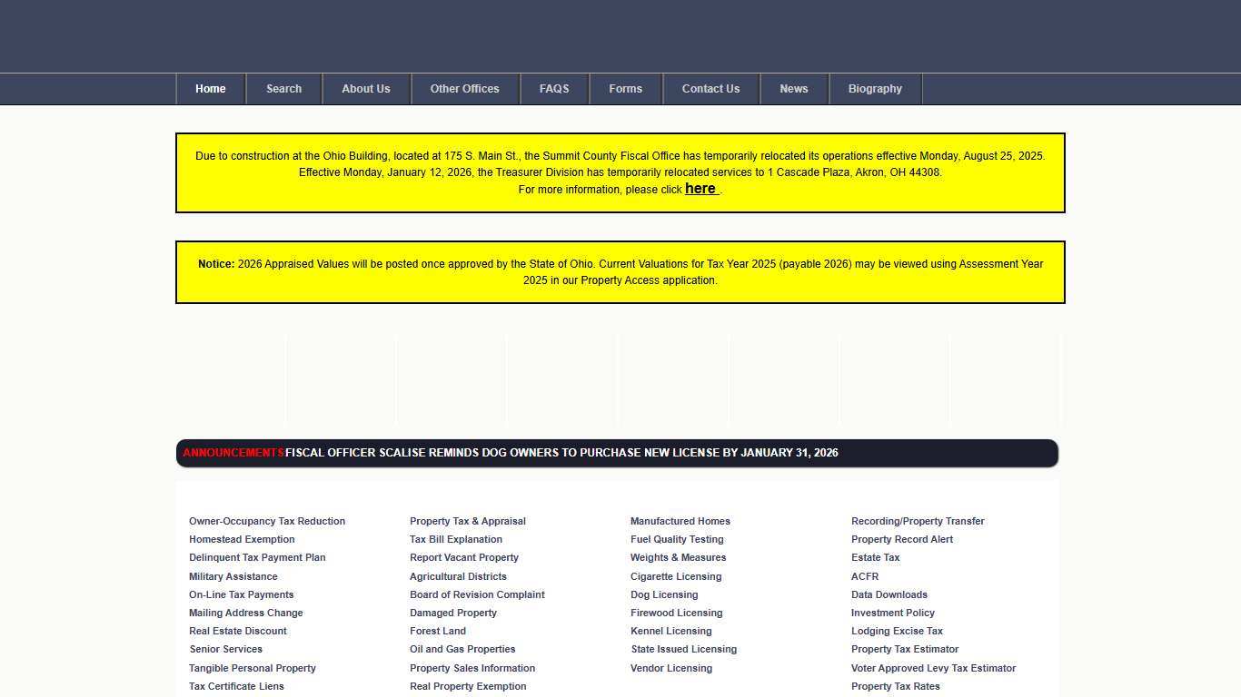Viewport: 1241px width, 697px height.
Task: Go to On-Line Tax Payments
Action: (241, 594)
